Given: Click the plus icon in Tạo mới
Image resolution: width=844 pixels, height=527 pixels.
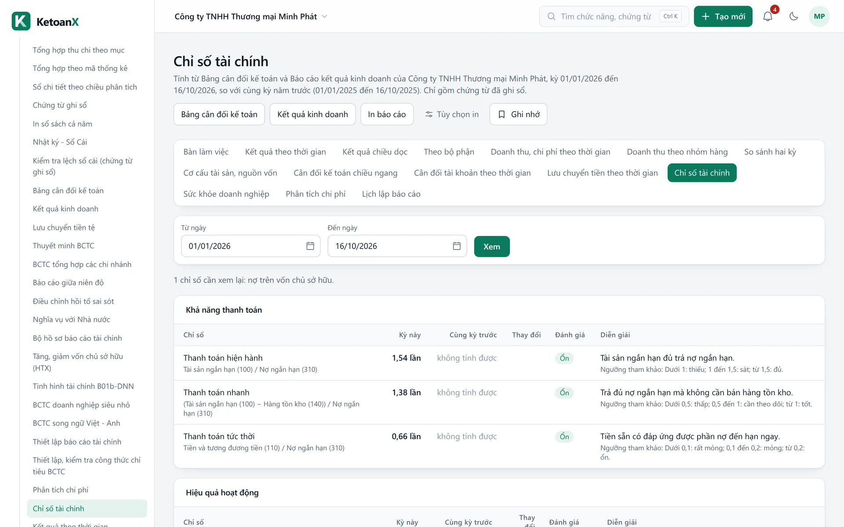Looking at the screenshot, I should point(706,17).
